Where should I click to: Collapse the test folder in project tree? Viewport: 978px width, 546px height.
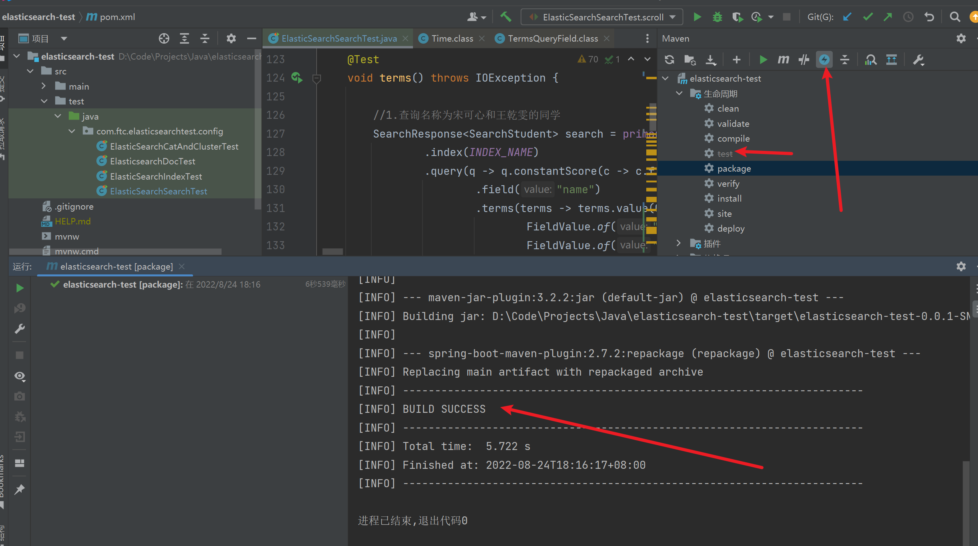click(x=44, y=101)
